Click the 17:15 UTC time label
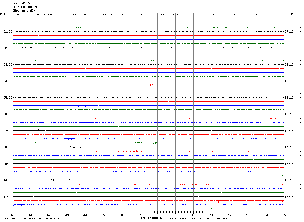 (x=289, y=197)
